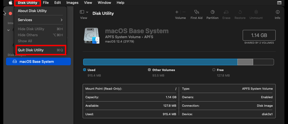
Task: Open the Help menu
Action: click(121, 2)
